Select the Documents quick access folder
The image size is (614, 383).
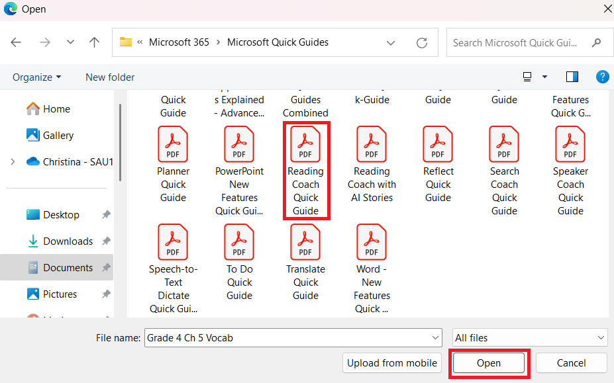click(x=56, y=268)
